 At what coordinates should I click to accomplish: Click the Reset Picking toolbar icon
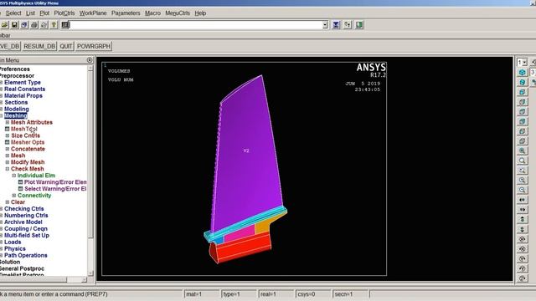click(x=348, y=25)
